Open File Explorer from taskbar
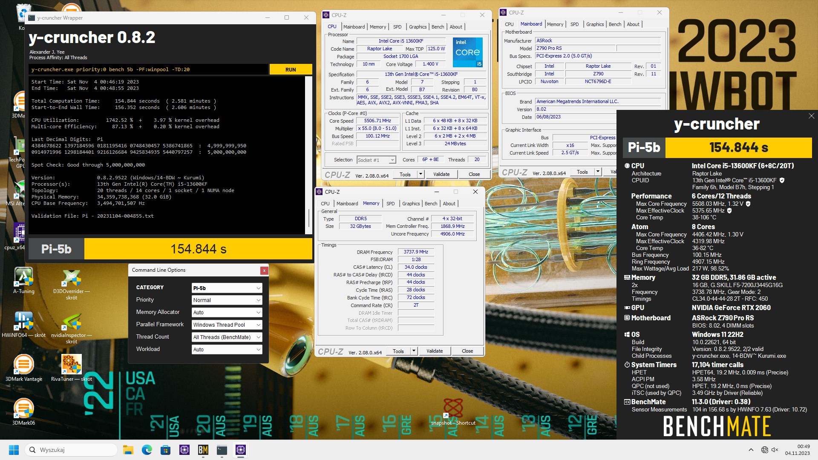 click(x=128, y=450)
